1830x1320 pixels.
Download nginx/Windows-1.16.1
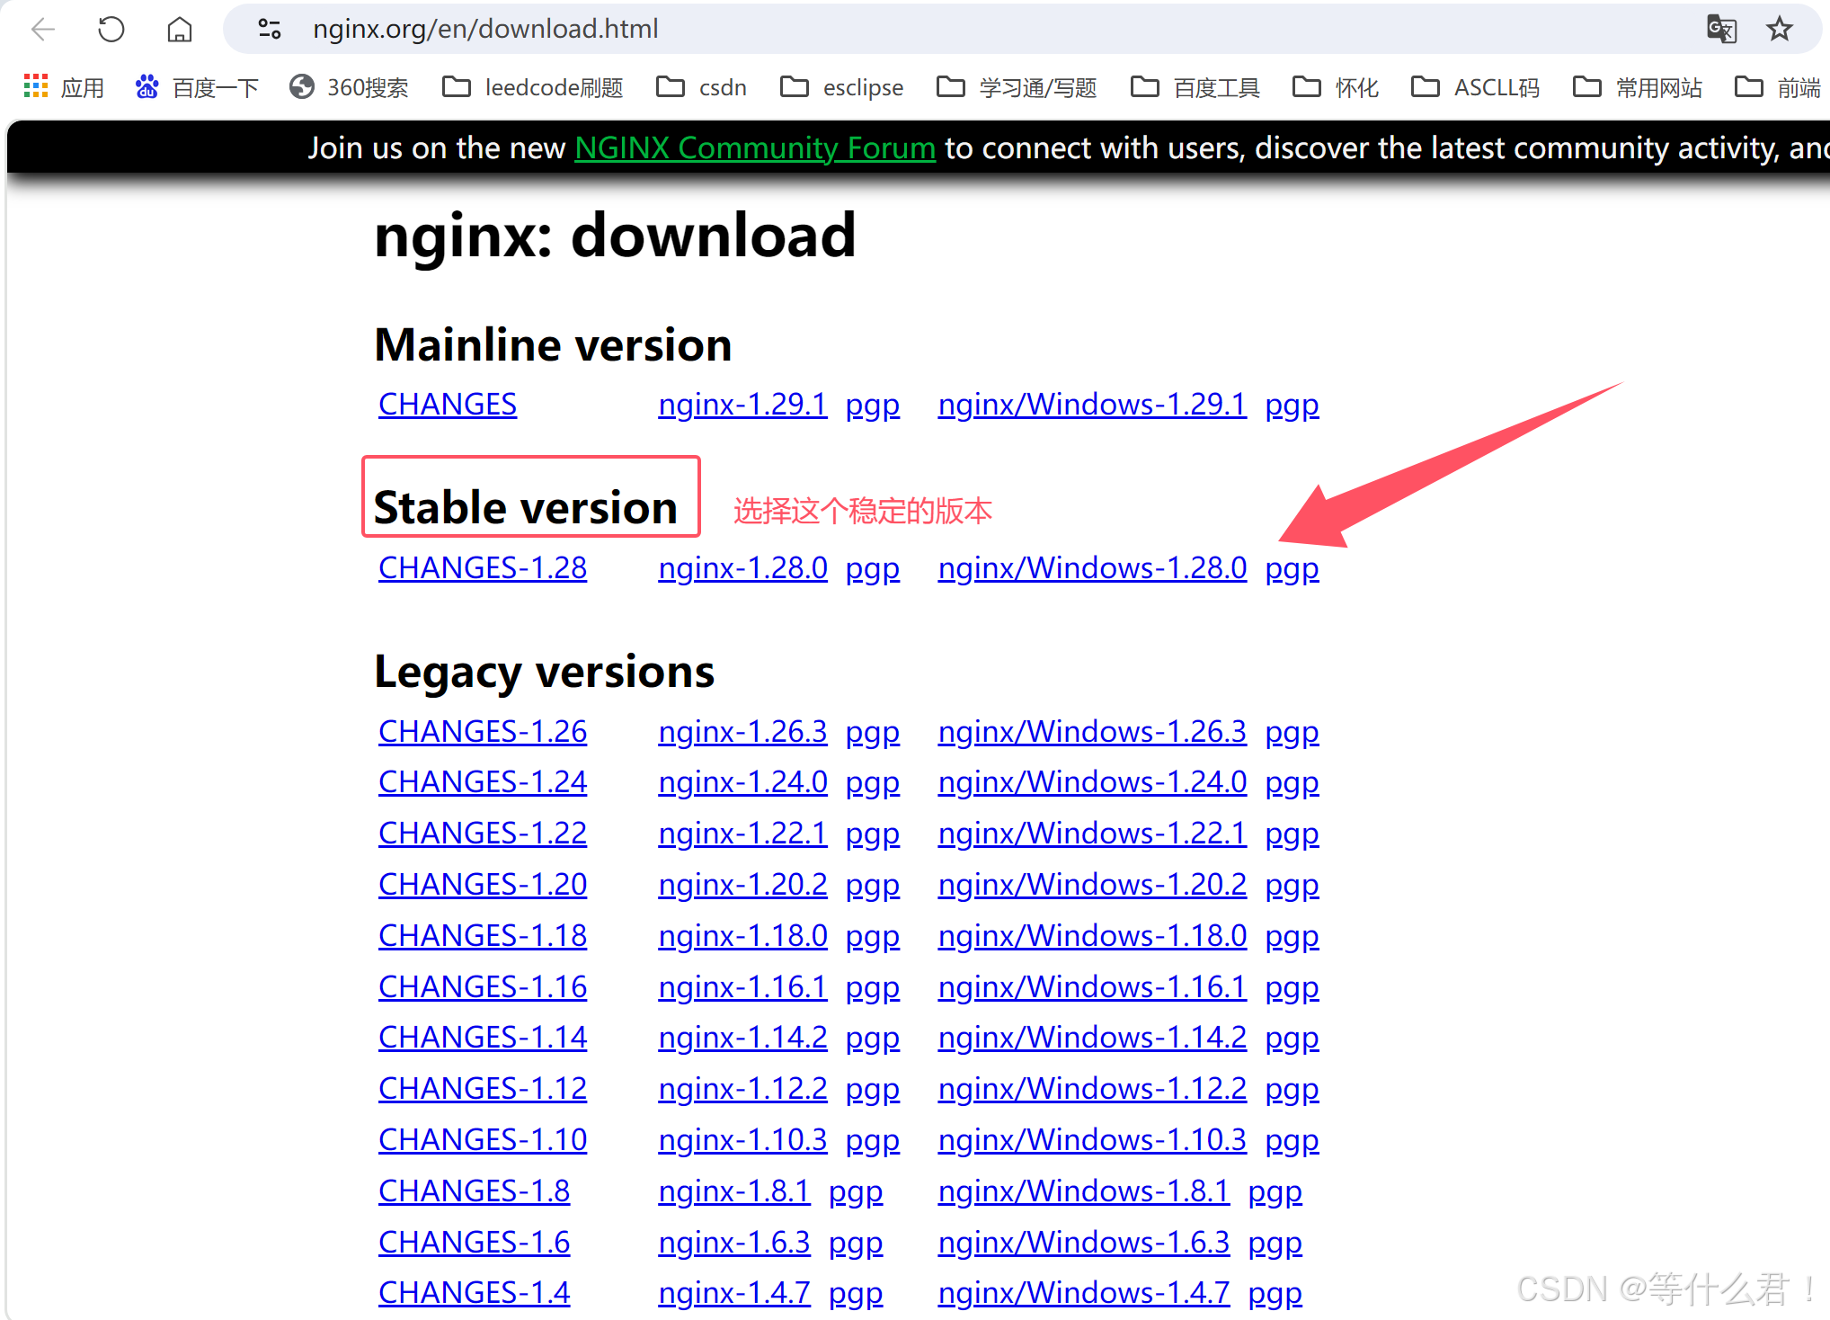pyautogui.click(x=1092, y=987)
